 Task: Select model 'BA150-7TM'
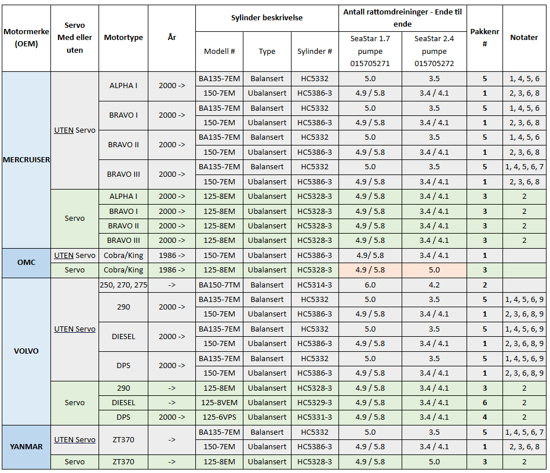point(220,285)
